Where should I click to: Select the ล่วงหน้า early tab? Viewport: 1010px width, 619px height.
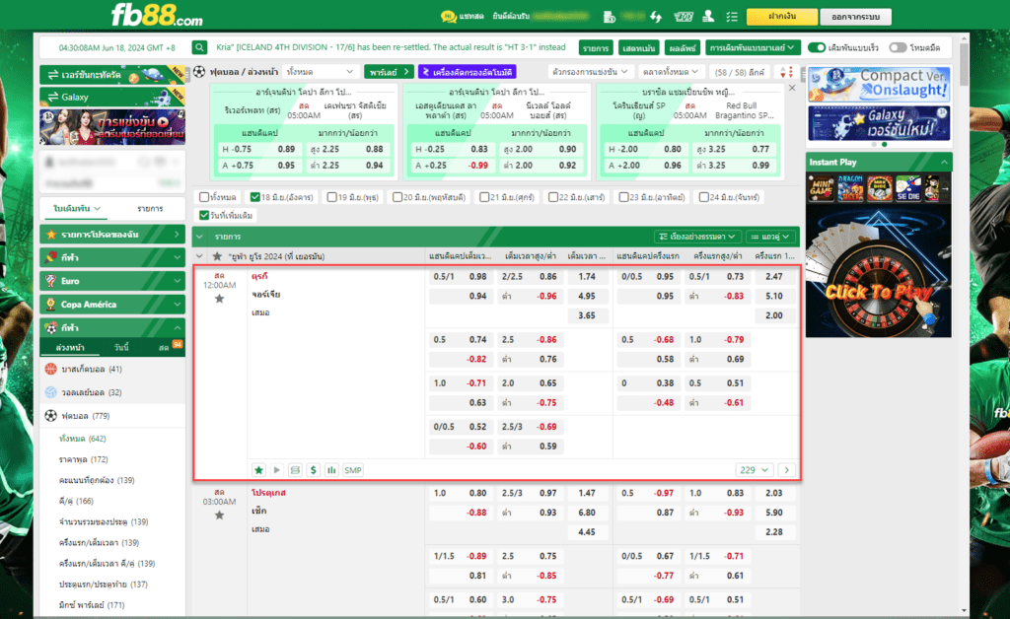point(70,347)
